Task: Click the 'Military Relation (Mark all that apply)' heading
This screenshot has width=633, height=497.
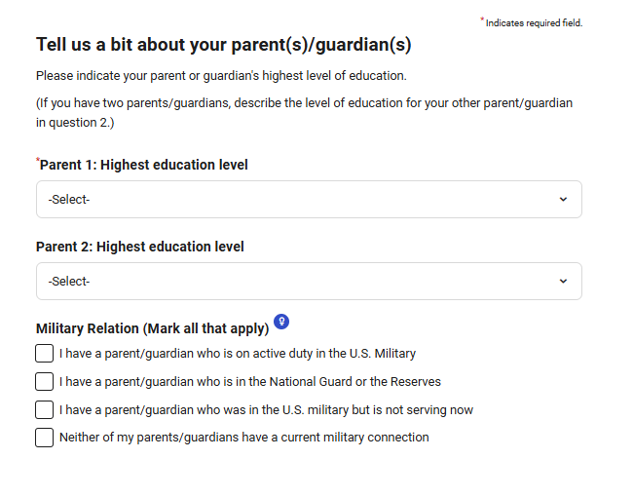Action: coord(152,328)
